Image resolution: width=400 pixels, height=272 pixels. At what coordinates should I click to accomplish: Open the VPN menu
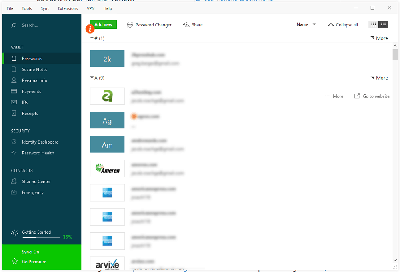coord(90,8)
